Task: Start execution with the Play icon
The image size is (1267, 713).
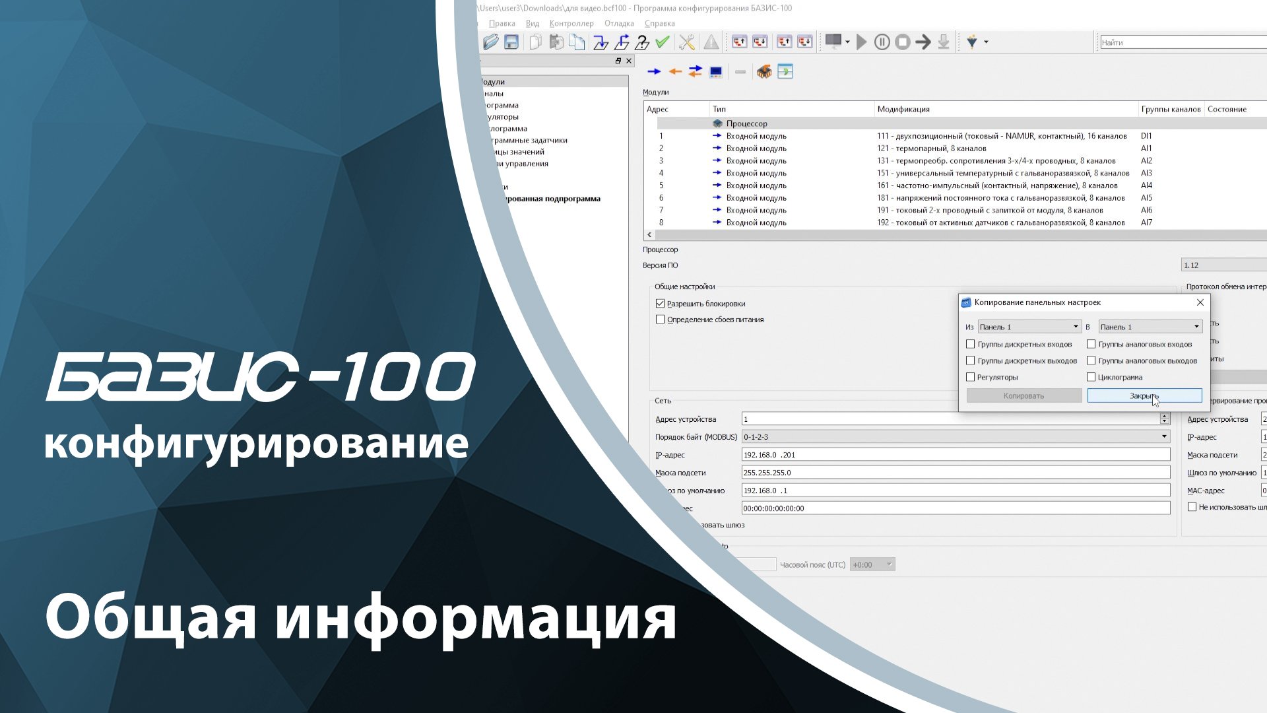Action: coord(861,41)
